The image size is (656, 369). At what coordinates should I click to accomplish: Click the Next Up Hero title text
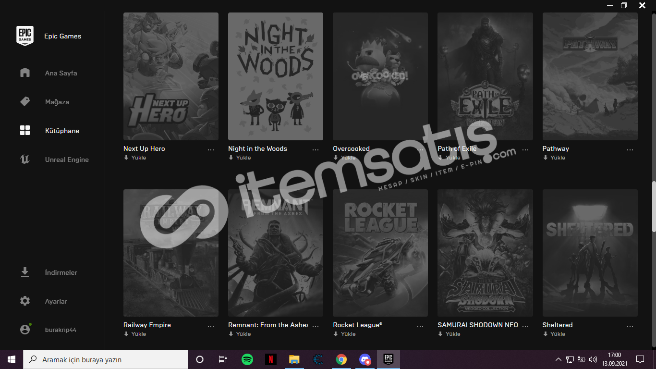click(144, 148)
